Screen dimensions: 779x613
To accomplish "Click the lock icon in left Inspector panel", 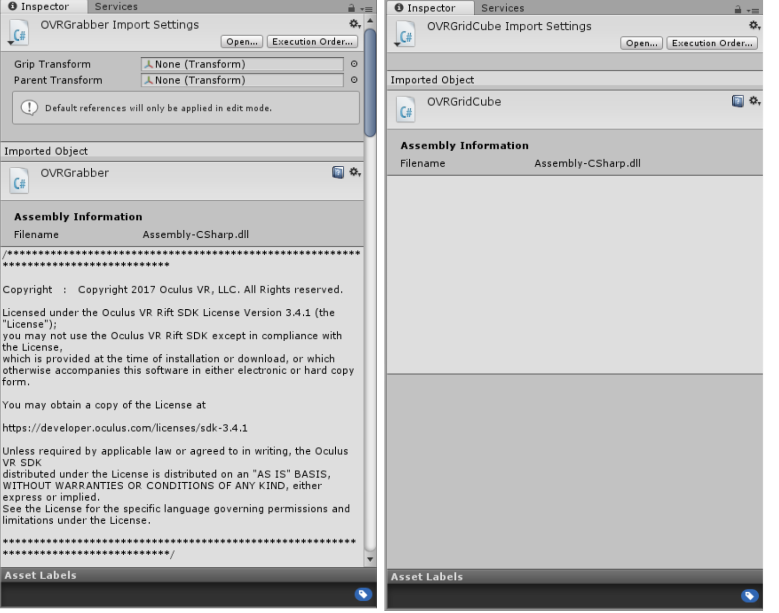I will (351, 8).
